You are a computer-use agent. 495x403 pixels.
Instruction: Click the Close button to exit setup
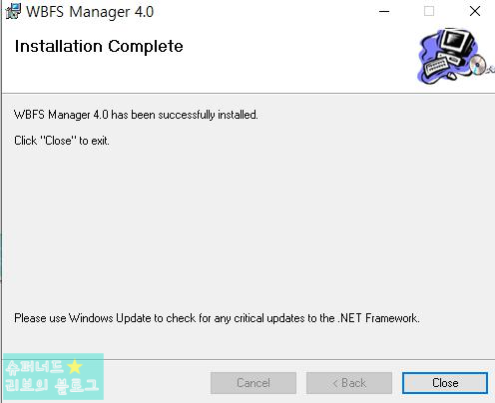pyautogui.click(x=445, y=383)
